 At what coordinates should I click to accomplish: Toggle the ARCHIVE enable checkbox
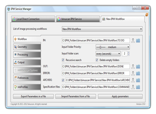63,80
